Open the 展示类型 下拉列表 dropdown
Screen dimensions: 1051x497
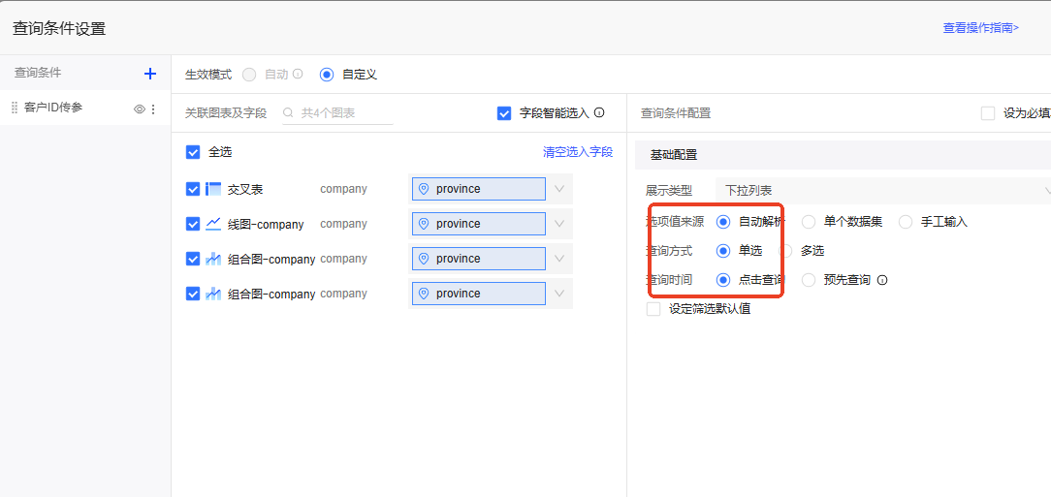(882, 191)
